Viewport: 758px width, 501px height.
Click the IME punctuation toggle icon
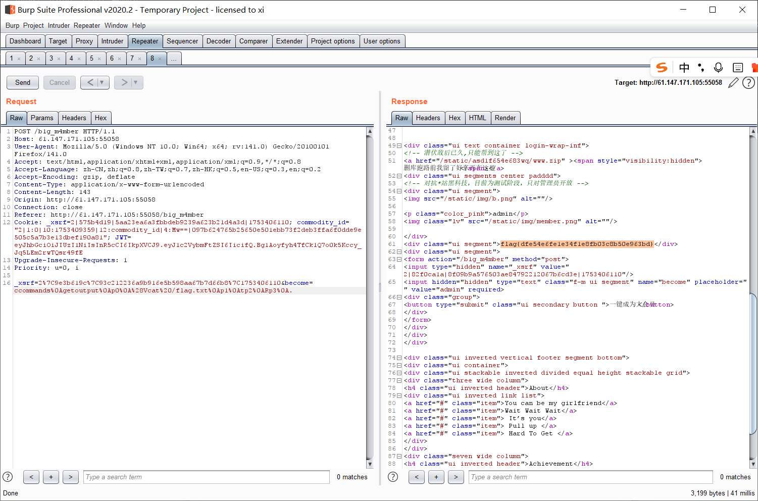coord(701,67)
